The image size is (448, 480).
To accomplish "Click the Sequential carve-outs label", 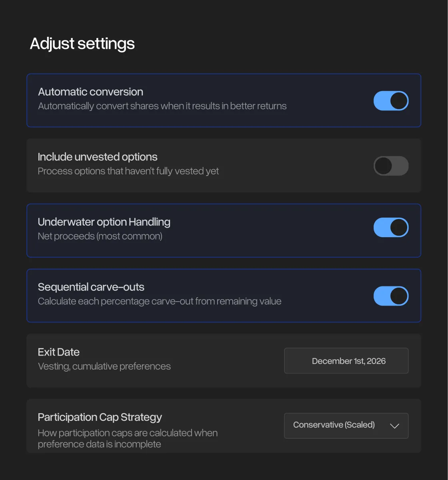I will (x=91, y=287).
